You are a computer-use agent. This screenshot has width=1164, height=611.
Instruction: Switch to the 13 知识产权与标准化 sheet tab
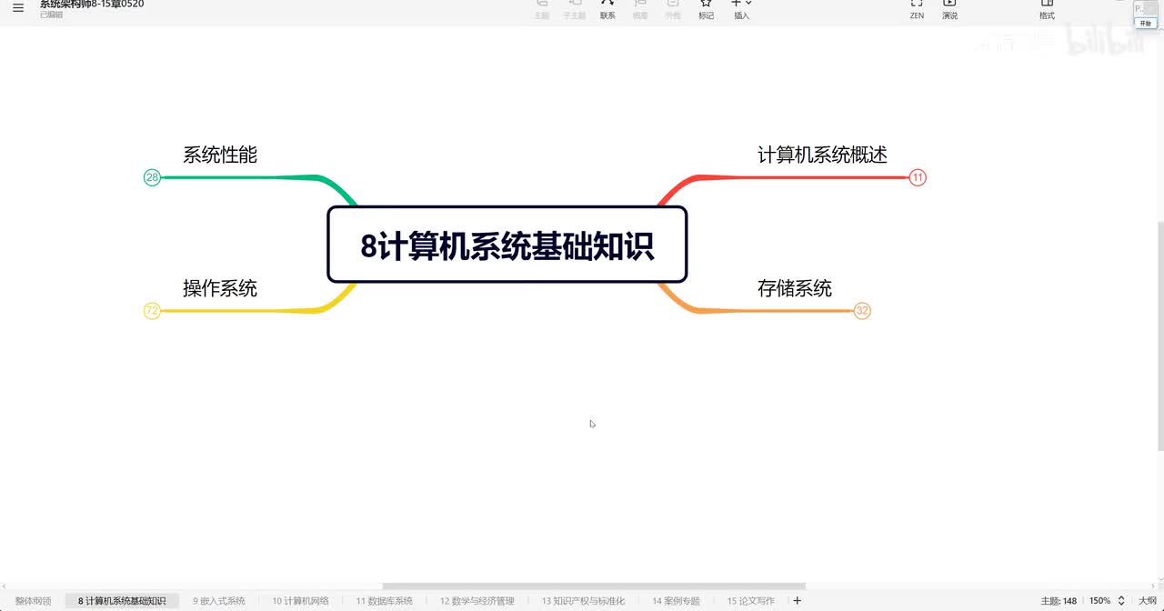(584, 601)
